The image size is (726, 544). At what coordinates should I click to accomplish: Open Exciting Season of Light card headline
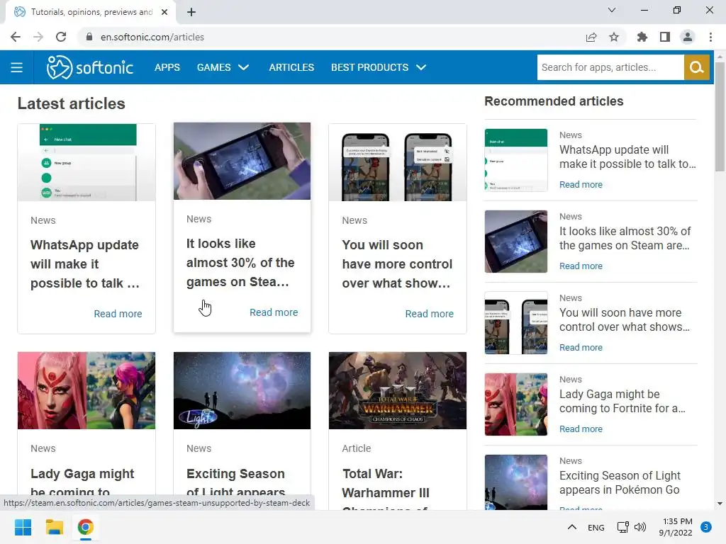(x=235, y=482)
